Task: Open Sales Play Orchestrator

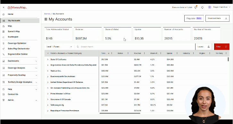Action: pyautogui.click(x=19, y=49)
